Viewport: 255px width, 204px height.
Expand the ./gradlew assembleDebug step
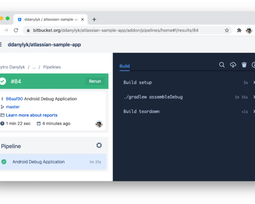coord(153,97)
